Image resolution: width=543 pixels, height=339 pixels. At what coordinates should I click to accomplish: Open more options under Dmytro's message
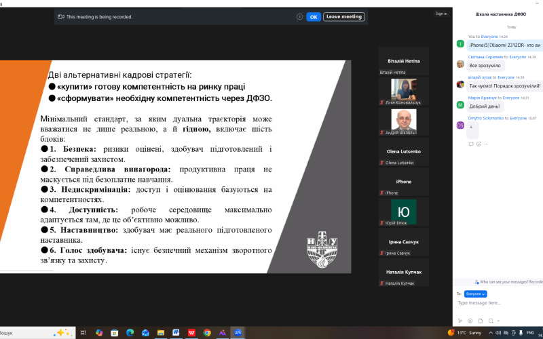(x=487, y=144)
